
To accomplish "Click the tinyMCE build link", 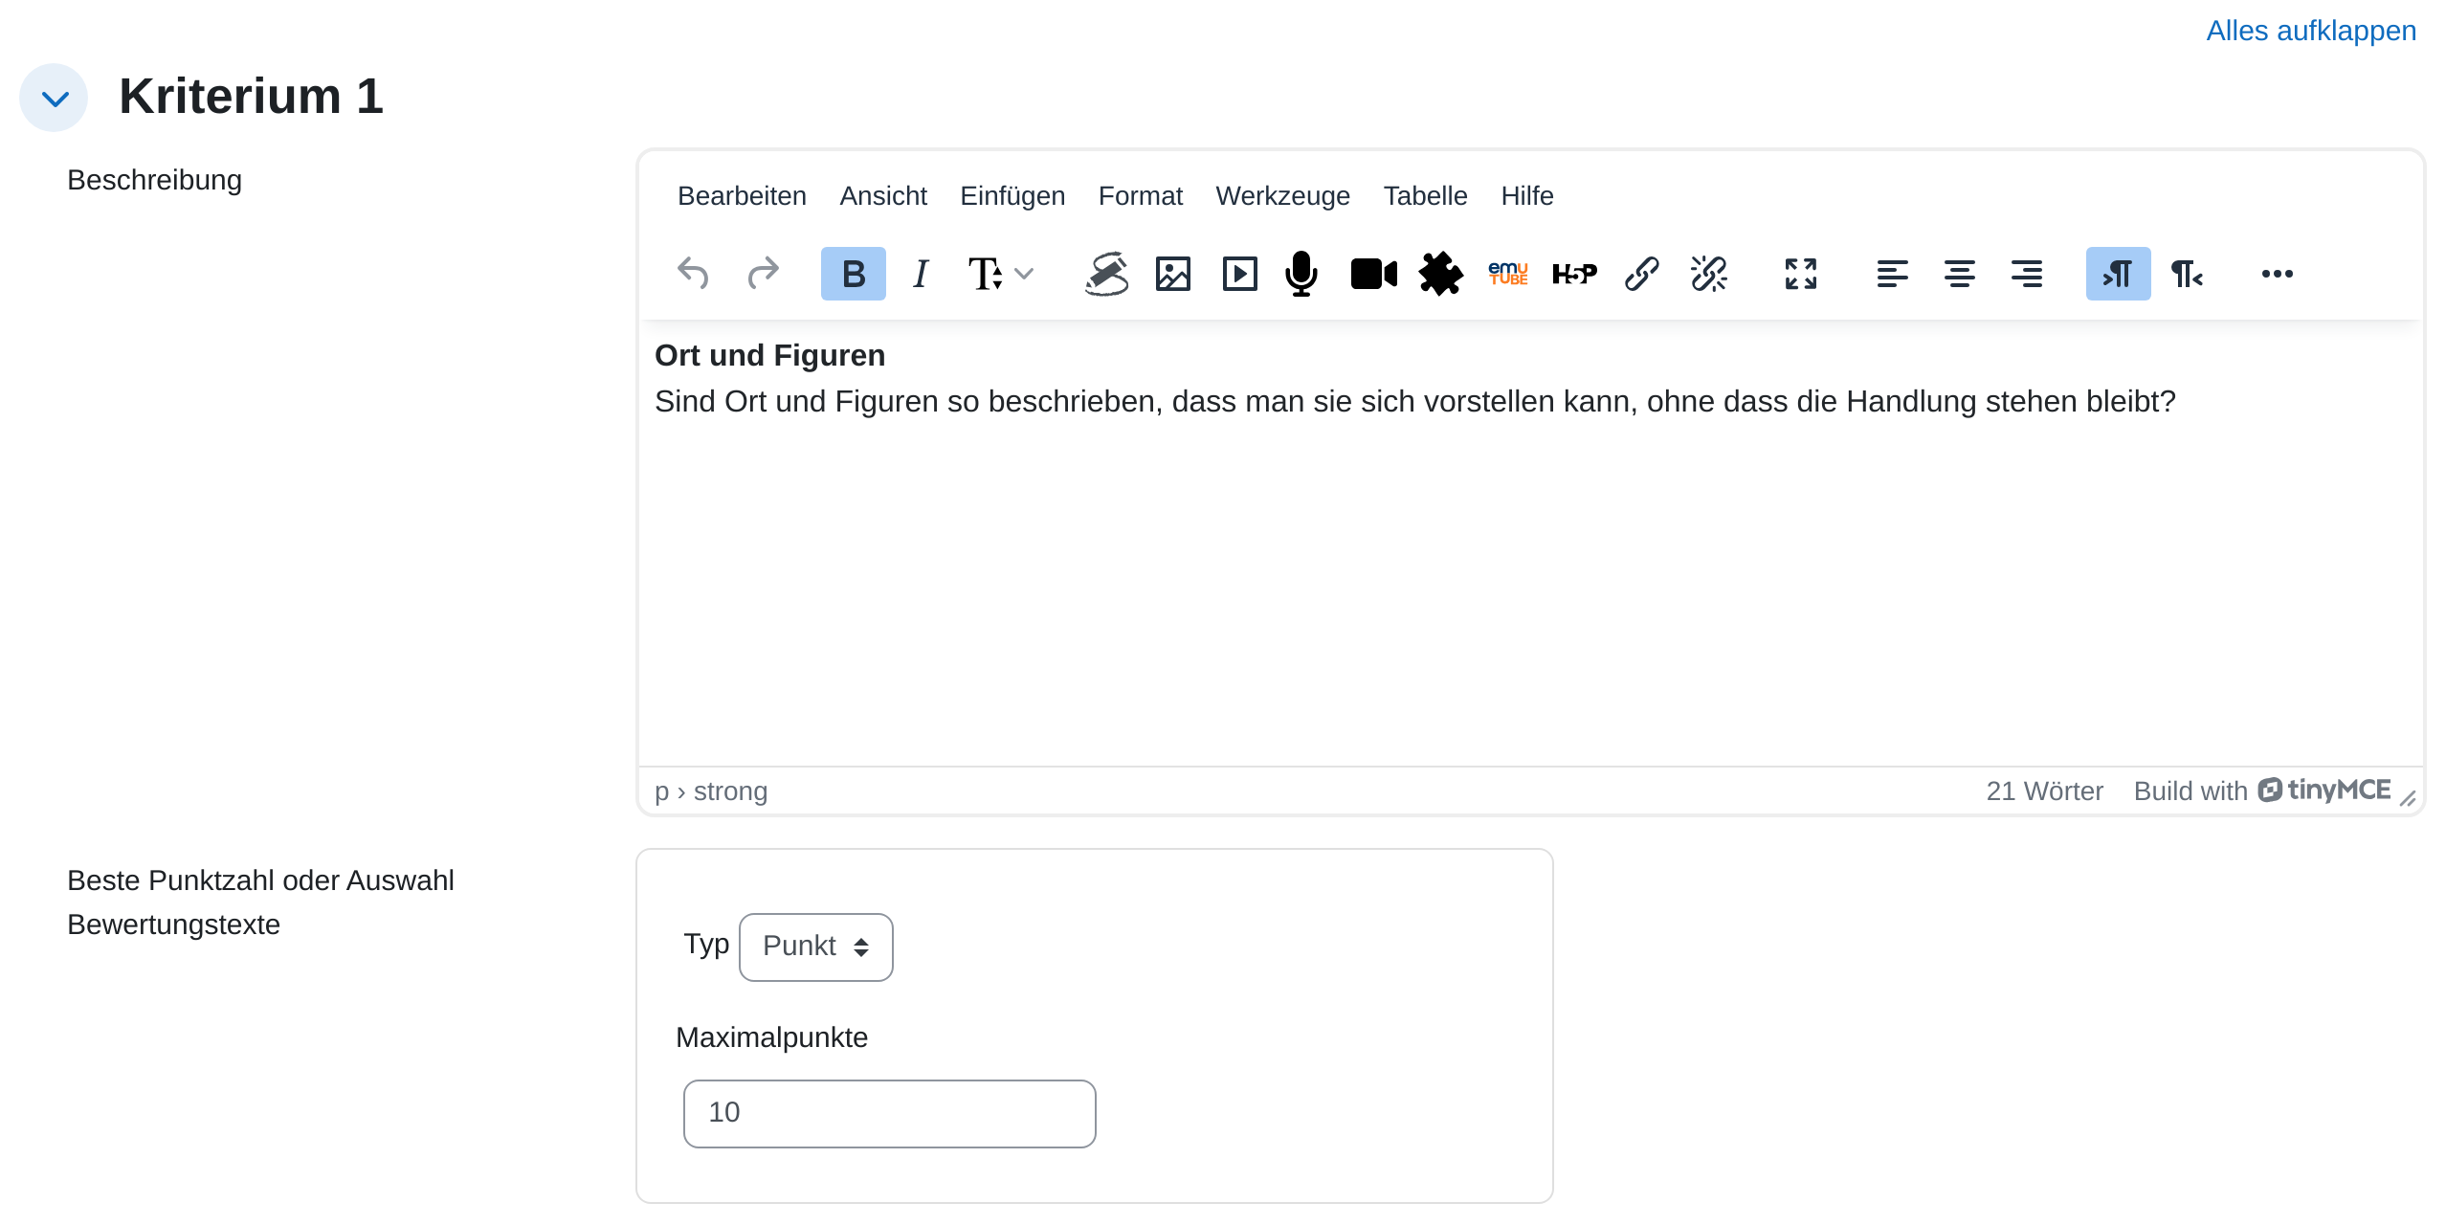I will point(2261,791).
